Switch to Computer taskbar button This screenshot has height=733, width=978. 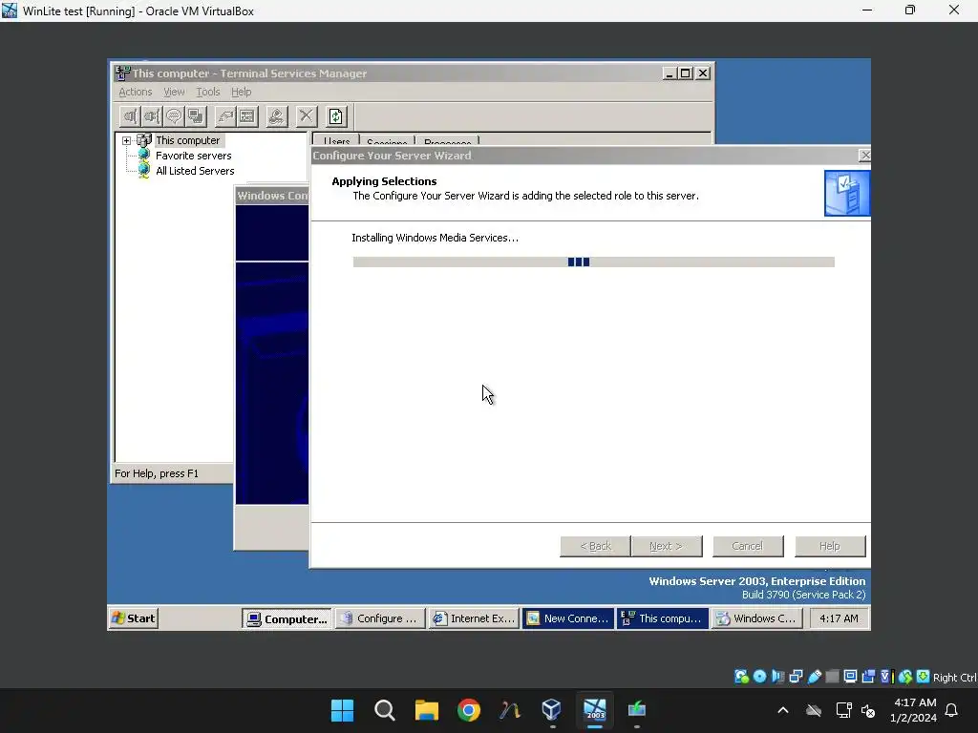pos(287,618)
